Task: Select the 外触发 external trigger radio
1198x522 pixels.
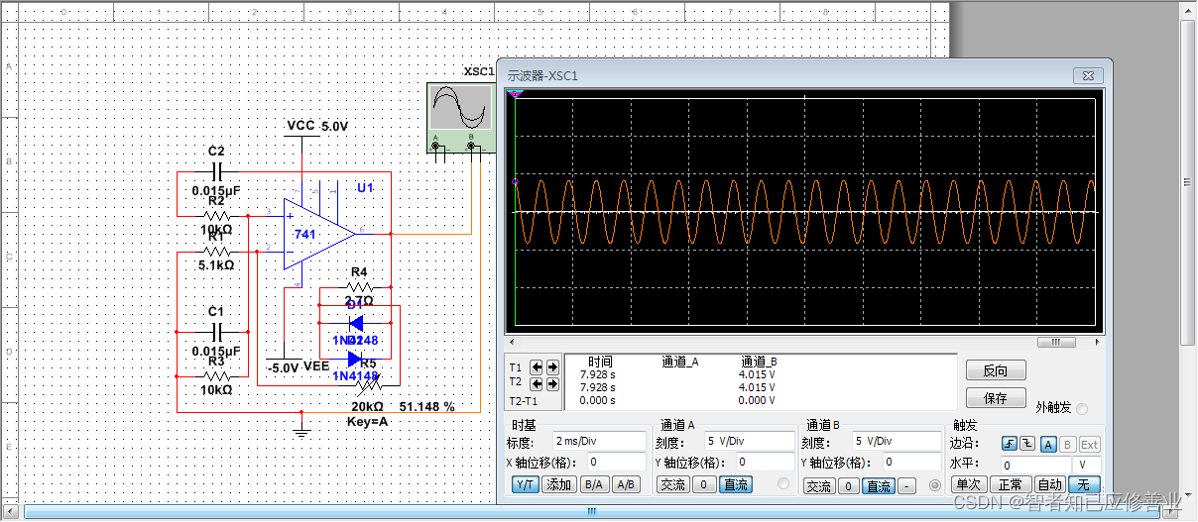Action: pos(1082,409)
